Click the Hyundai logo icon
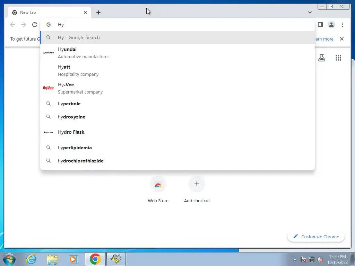 pyautogui.click(x=49, y=53)
